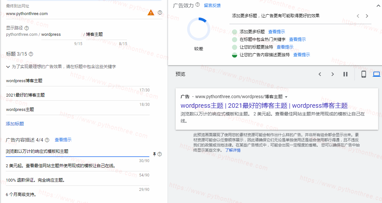Screen dimensions: 382x203
Task: Open 查看提示 for 添加更多标题
Action: pos(277,32)
